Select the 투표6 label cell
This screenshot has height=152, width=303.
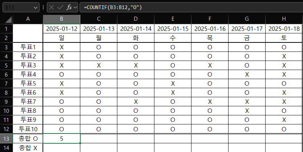28,93
